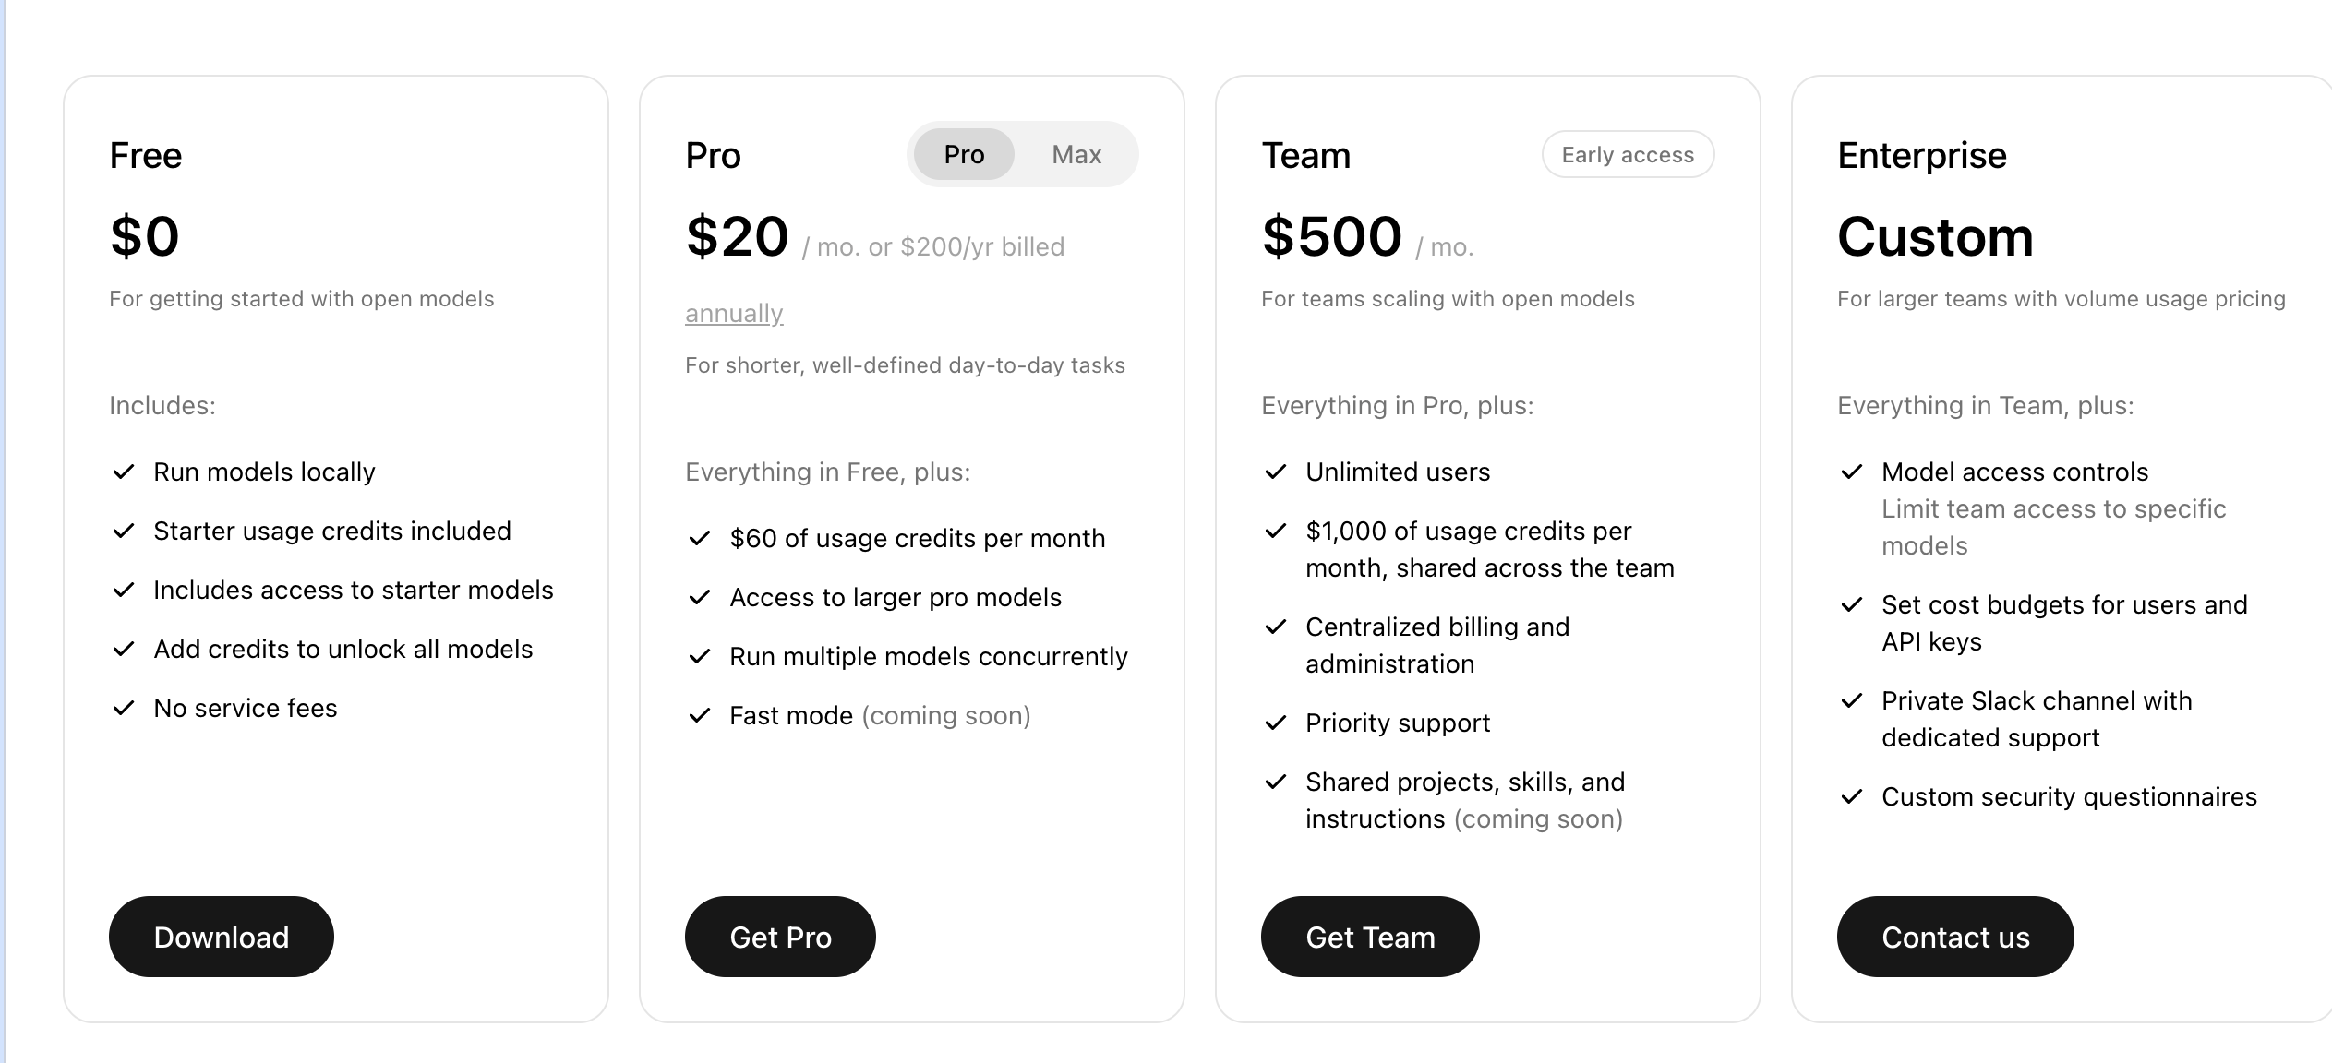Click the Get Team button
This screenshot has width=2332, height=1063.
point(1370,937)
